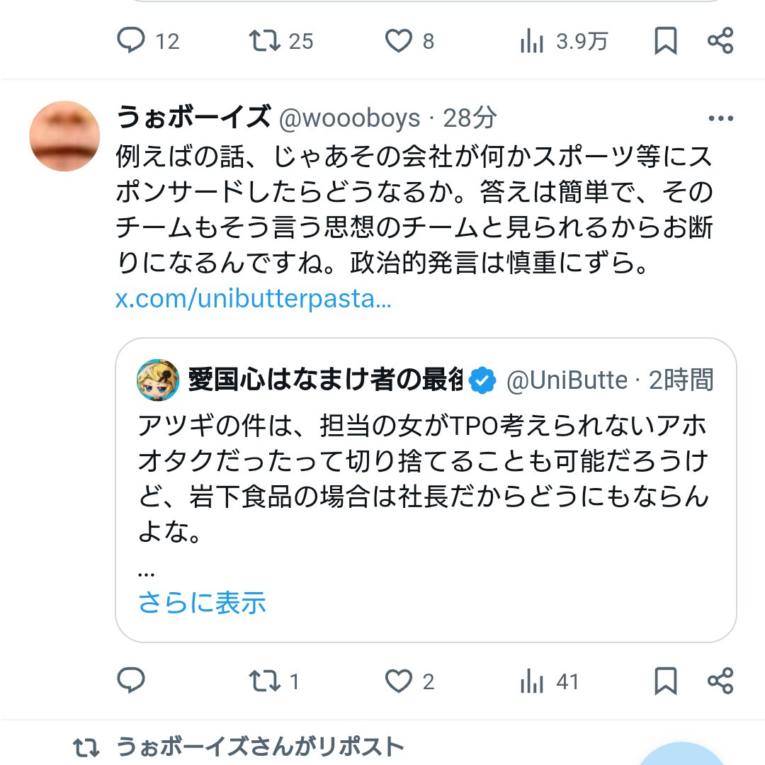Expand the quoted tweet with さらに表示
This screenshot has width=765, height=765.
(203, 603)
